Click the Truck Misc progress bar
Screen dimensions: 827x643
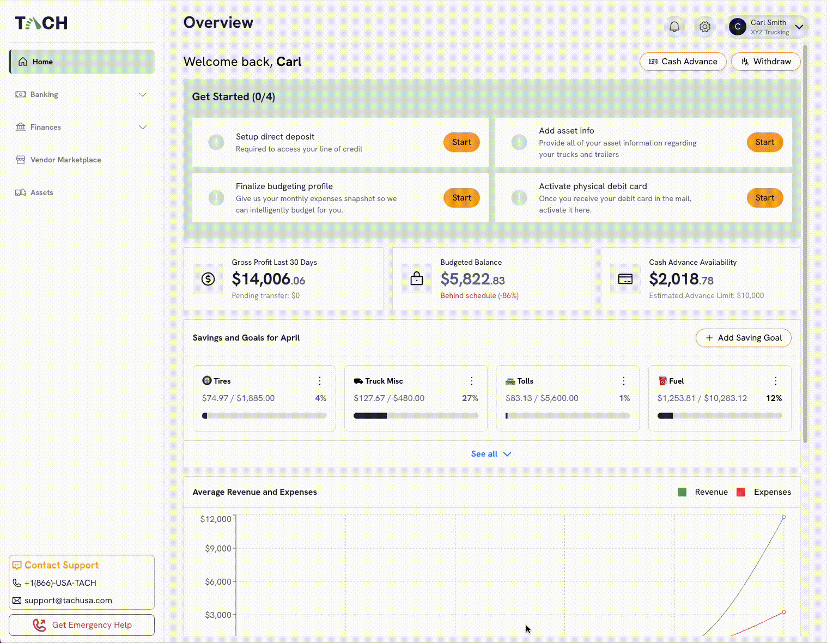pyautogui.click(x=416, y=416)
